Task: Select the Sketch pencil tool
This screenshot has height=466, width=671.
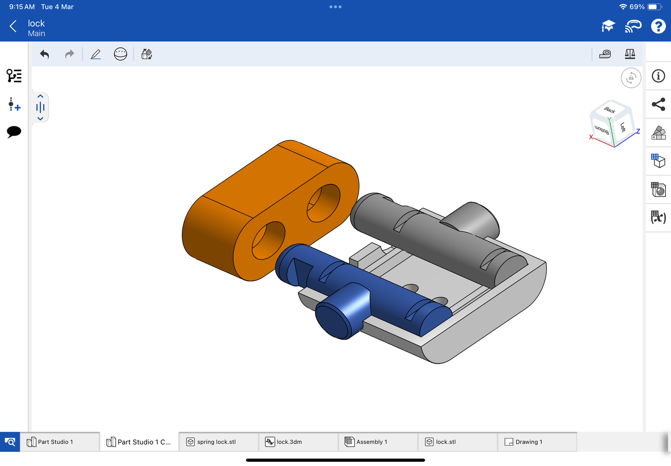Action: [96, 54]
